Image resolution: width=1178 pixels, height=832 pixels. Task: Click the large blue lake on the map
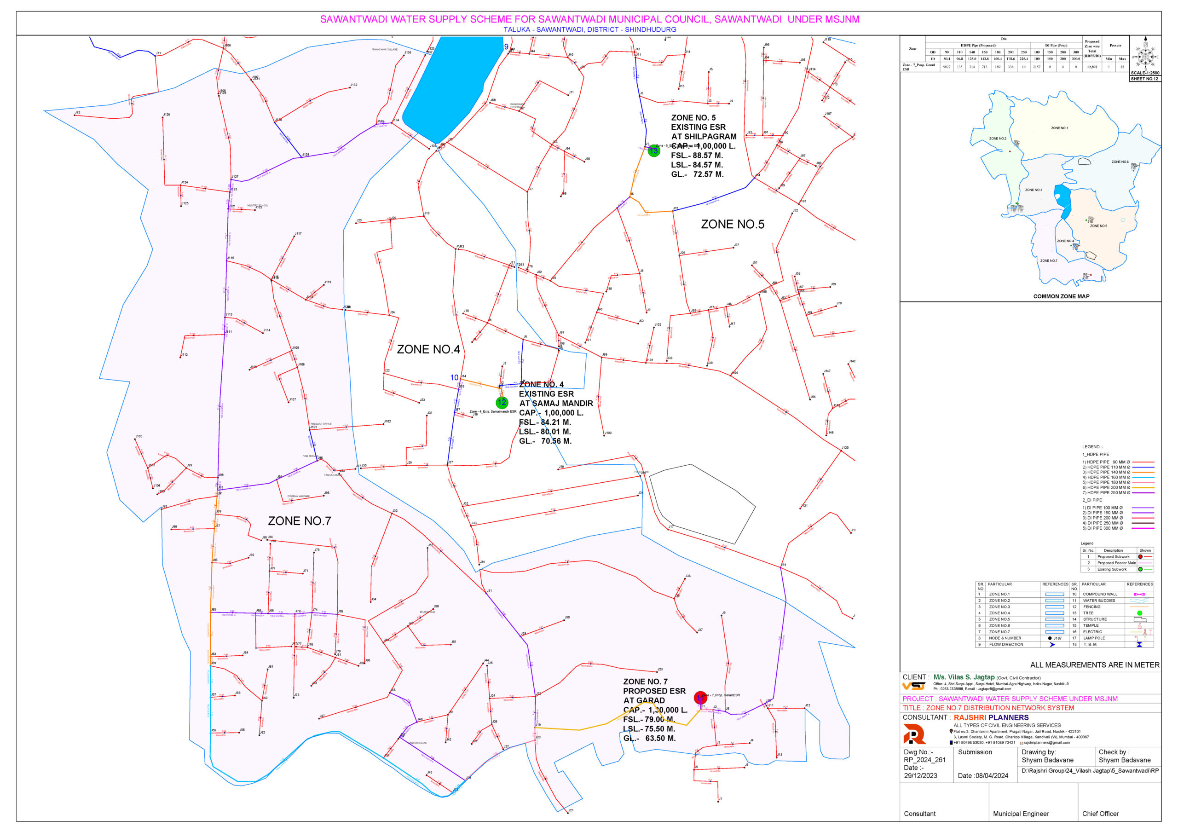pos(451,87)
